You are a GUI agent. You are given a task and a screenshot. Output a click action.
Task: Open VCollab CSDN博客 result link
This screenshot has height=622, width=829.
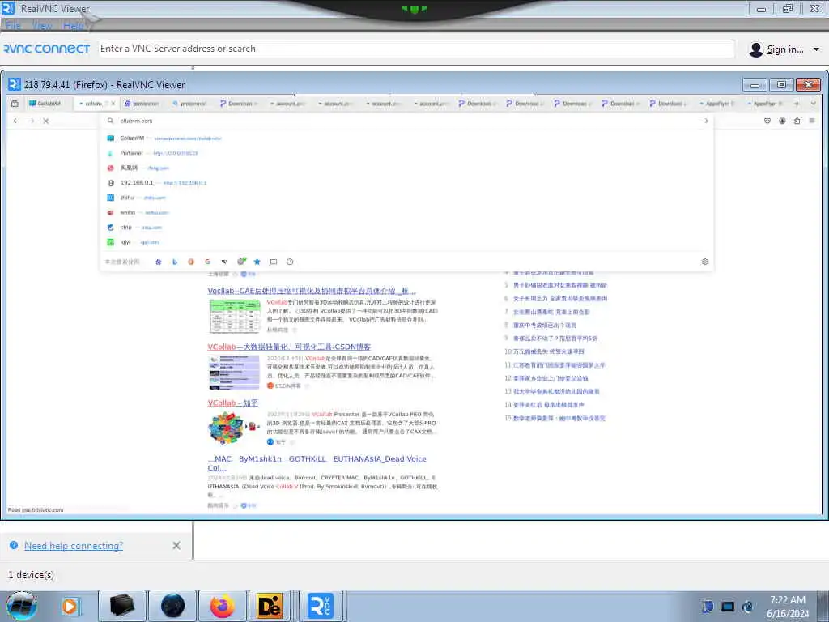[289, 347]
